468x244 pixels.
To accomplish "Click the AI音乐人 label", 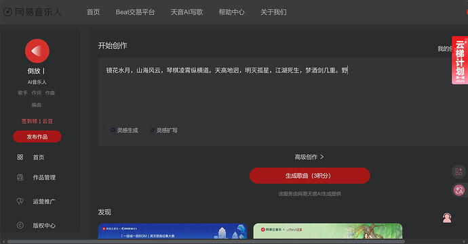I will tap(37, 82).
